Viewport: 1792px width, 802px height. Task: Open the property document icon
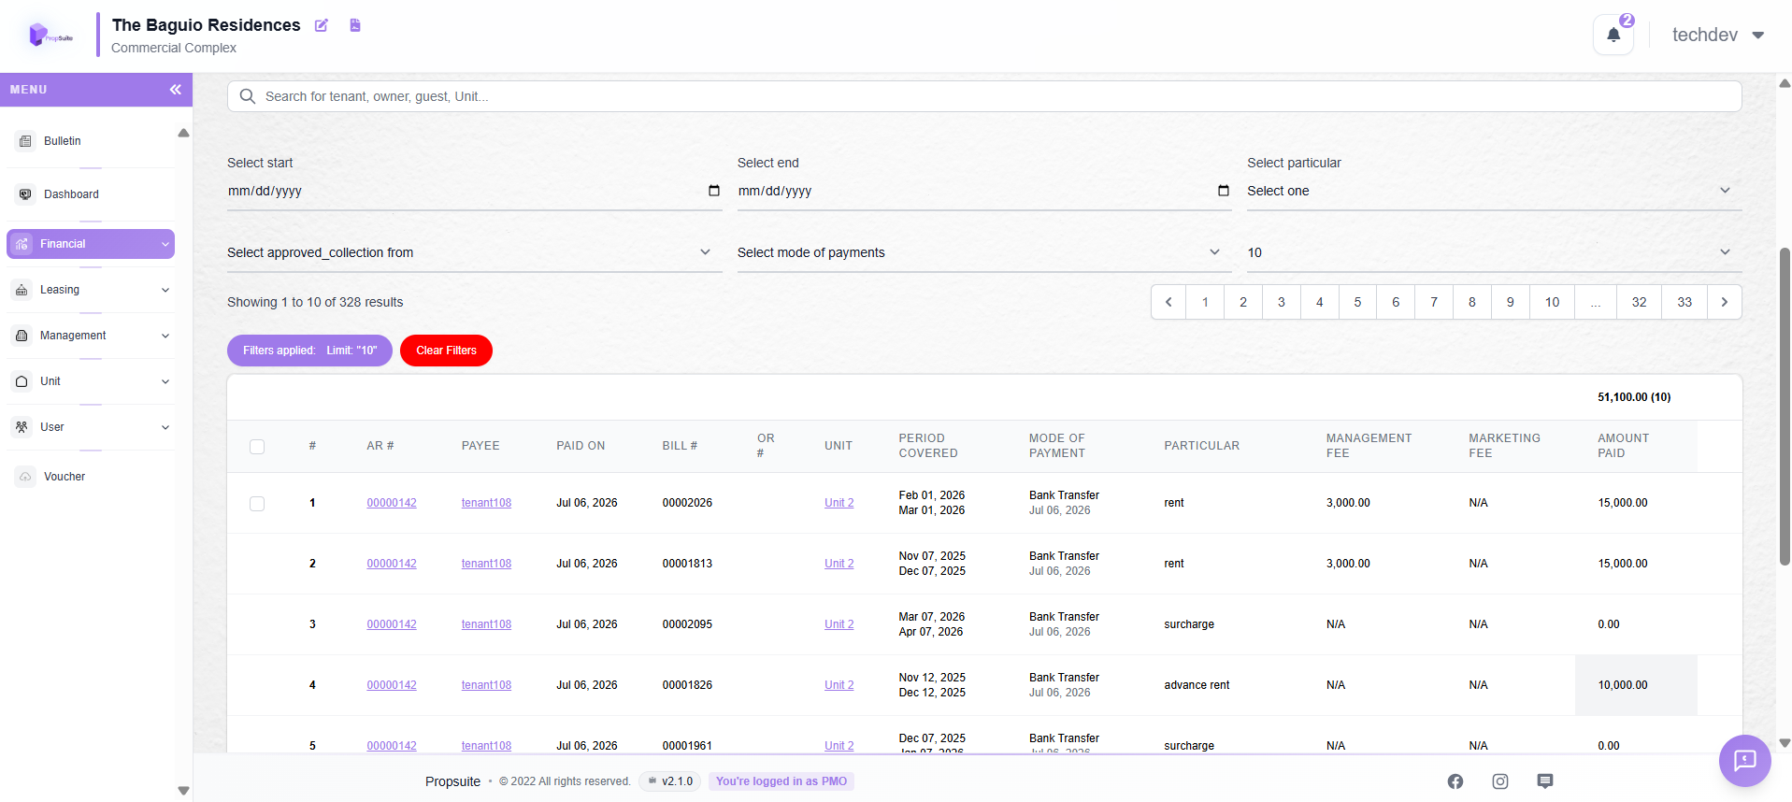coord(355,25)
